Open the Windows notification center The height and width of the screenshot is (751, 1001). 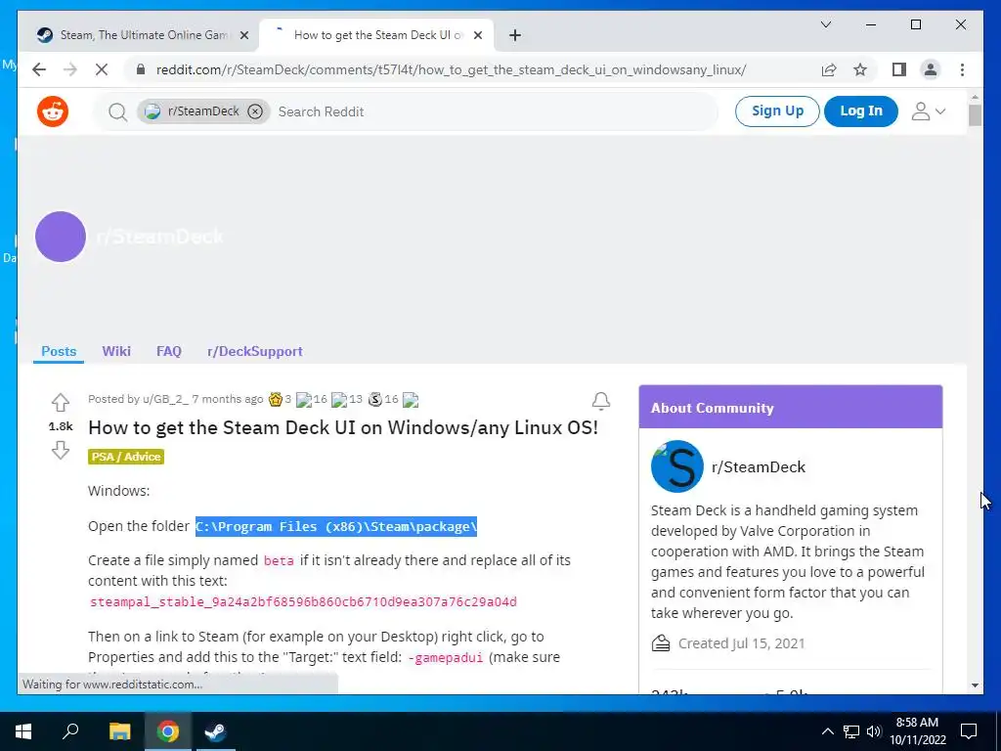(969, 731)
